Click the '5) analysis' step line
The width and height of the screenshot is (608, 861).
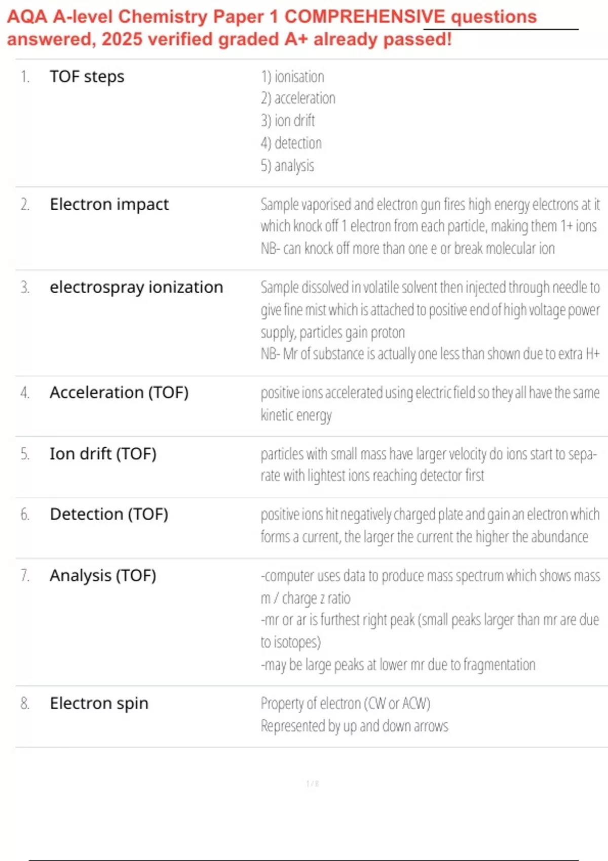click(287, 166)
